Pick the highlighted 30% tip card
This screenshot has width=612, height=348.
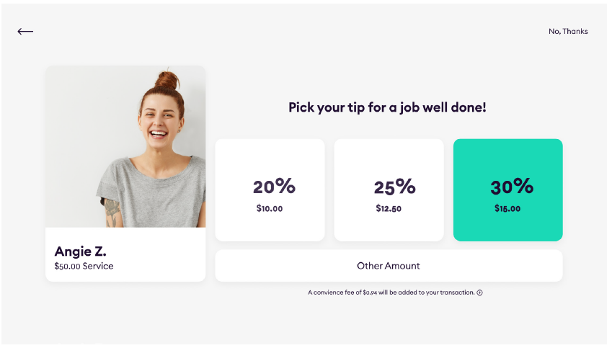tap(507, 190)
